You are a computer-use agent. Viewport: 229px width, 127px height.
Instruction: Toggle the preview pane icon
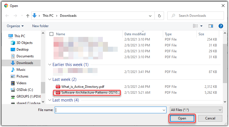coord(211,26)
